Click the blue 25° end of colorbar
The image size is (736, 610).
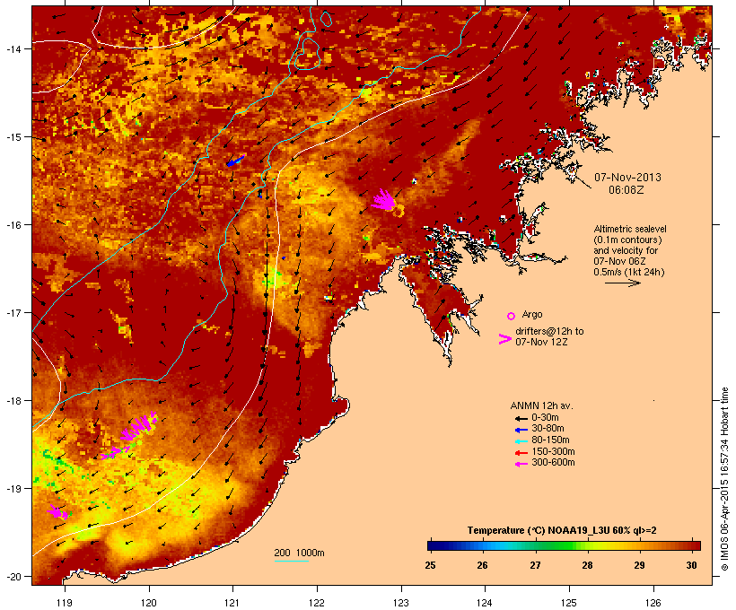click(x=434, y=545)
